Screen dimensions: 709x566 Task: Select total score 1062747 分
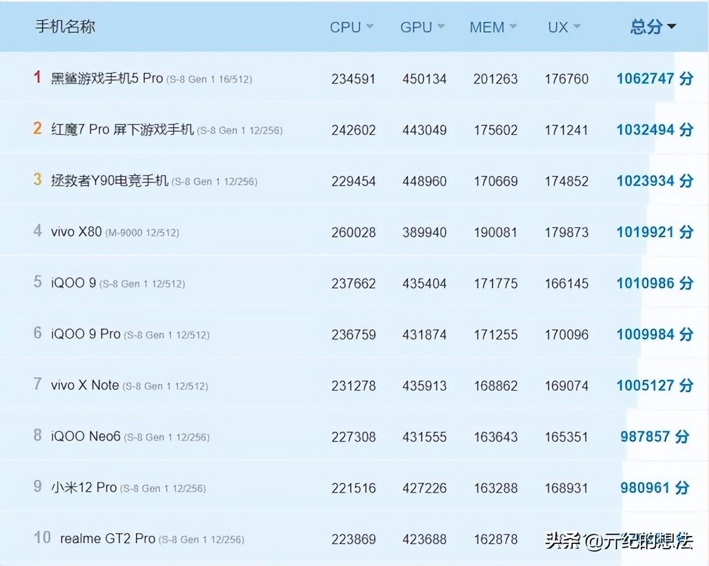655,79
